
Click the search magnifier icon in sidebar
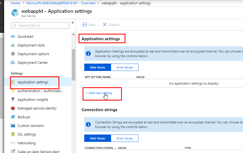pyautogui.click(x=14, y=25)
